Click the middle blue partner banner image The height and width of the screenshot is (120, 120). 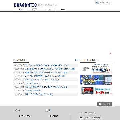[96, 80]
